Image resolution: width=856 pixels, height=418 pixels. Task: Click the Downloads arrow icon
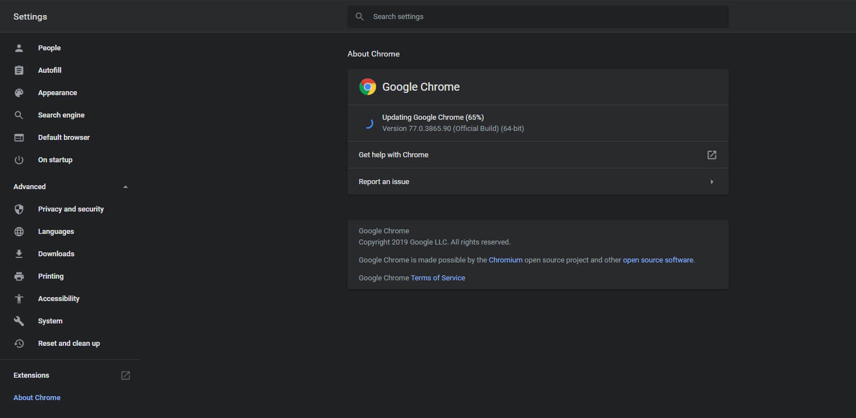pos(19,254)
